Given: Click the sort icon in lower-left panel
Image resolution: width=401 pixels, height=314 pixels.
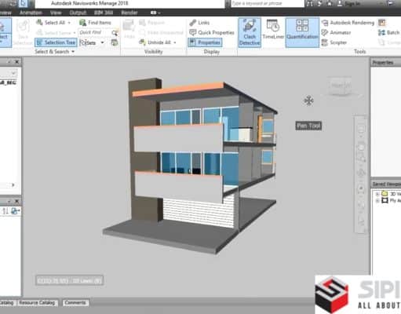Looking at the screenshot, I should pyautogui.click(x=5, y=211).
